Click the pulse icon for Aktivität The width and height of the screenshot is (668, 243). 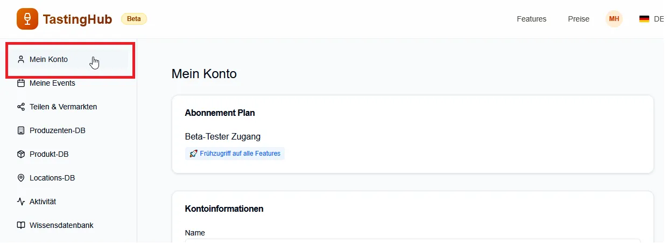coord(21,202)
